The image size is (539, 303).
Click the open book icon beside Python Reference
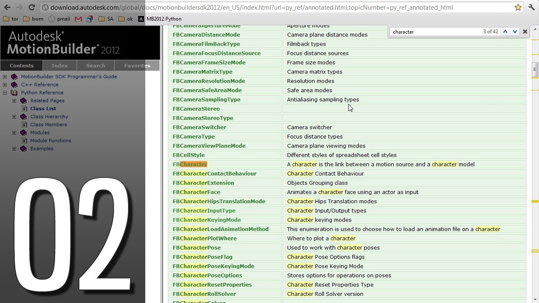14,93
